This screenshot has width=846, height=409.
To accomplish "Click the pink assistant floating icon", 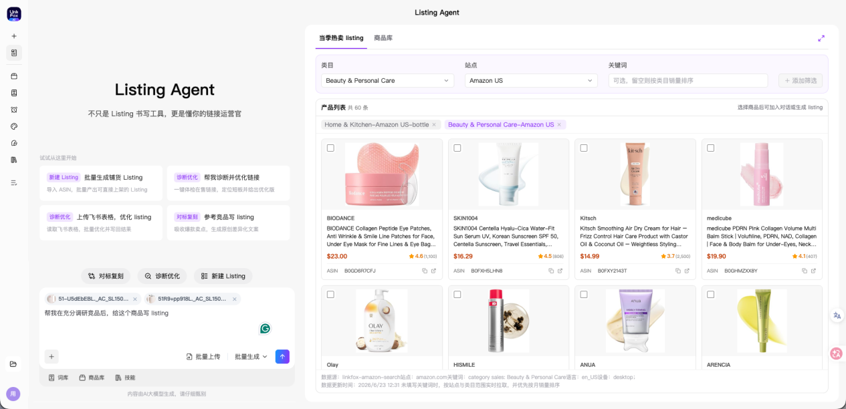I will click(836, 354).
